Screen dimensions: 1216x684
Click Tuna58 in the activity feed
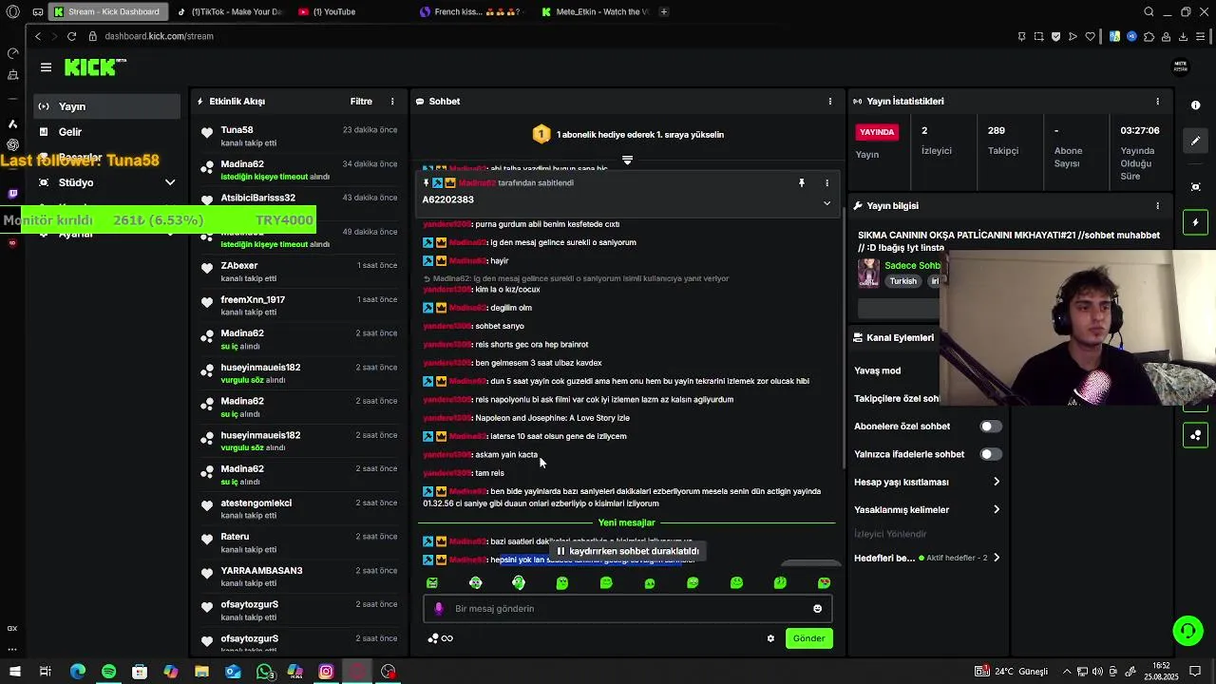tap(237, 130)
